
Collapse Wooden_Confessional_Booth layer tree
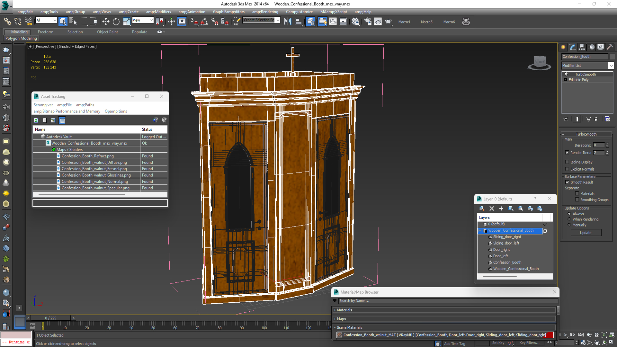tap(480, 230)
